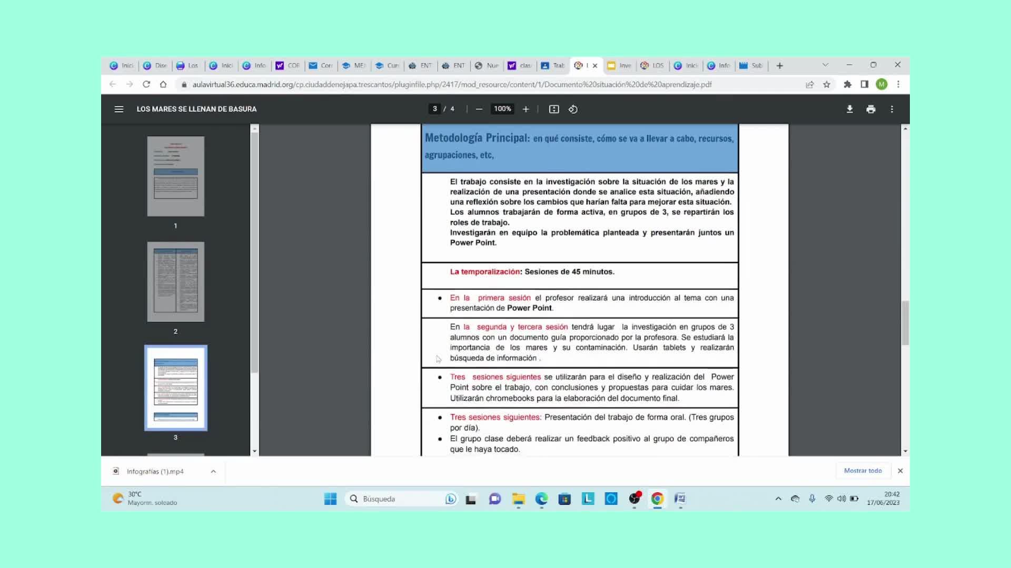
Task: Select page 1 thumbnail
Action: point(175,176)
